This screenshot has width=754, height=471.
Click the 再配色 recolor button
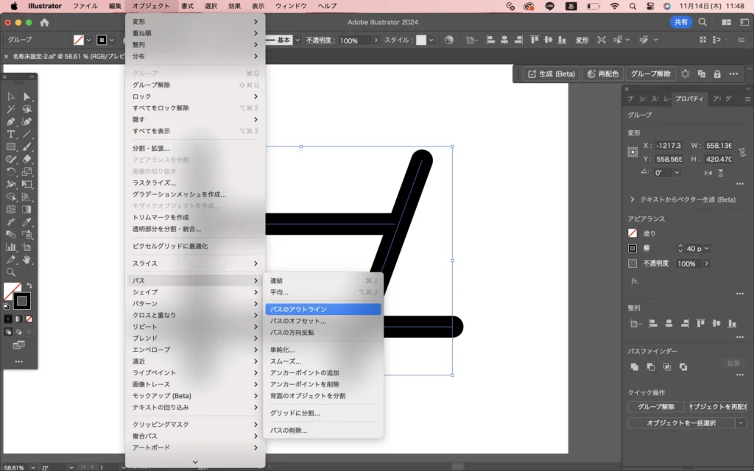point(602,74)
